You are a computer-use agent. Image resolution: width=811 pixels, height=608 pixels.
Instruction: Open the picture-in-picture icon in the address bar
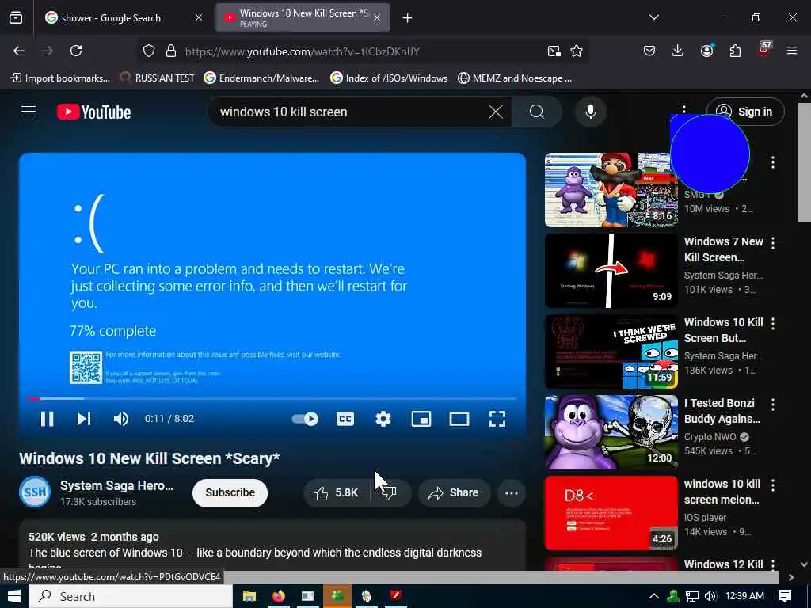pos(554,51)
